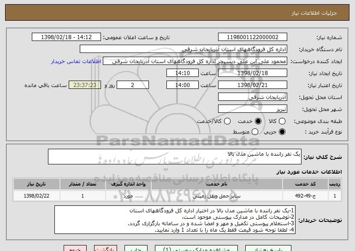Click تاریخ اعتبار نیاز label
This screenshot has height=251, width=355.
(x=325, y=85)
